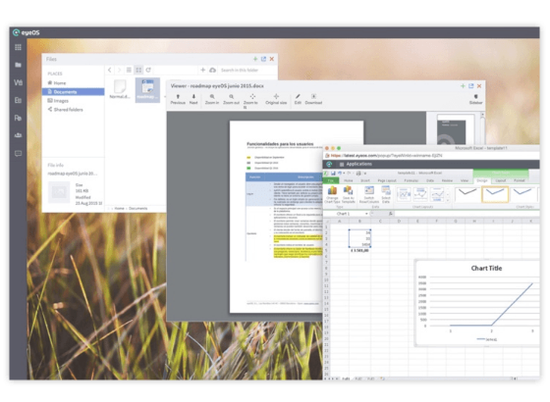This screenshot has height=402, width=550.
Task: Go forward in the Files window
Action: 119,70
